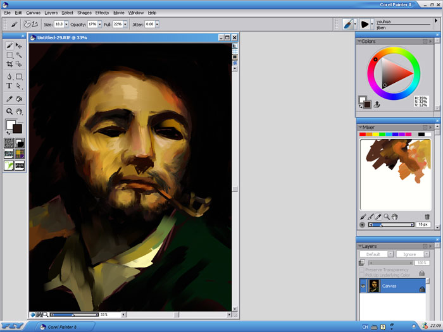The height and width of the screenshot is (332, 443).
Task: Open the FLY start button
Action: point(11,326)
